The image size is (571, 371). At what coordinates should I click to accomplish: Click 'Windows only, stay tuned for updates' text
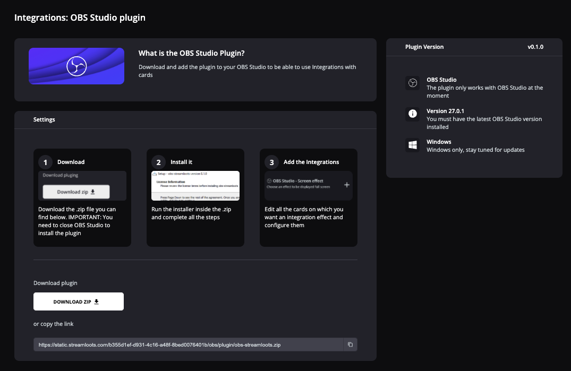click(475, 150)
